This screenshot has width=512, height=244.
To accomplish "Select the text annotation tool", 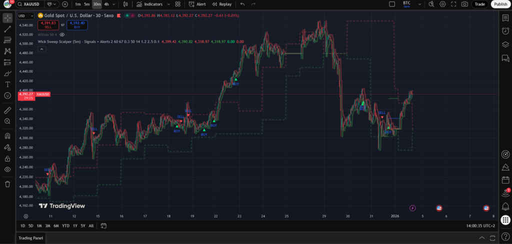I will pos(7,84).
